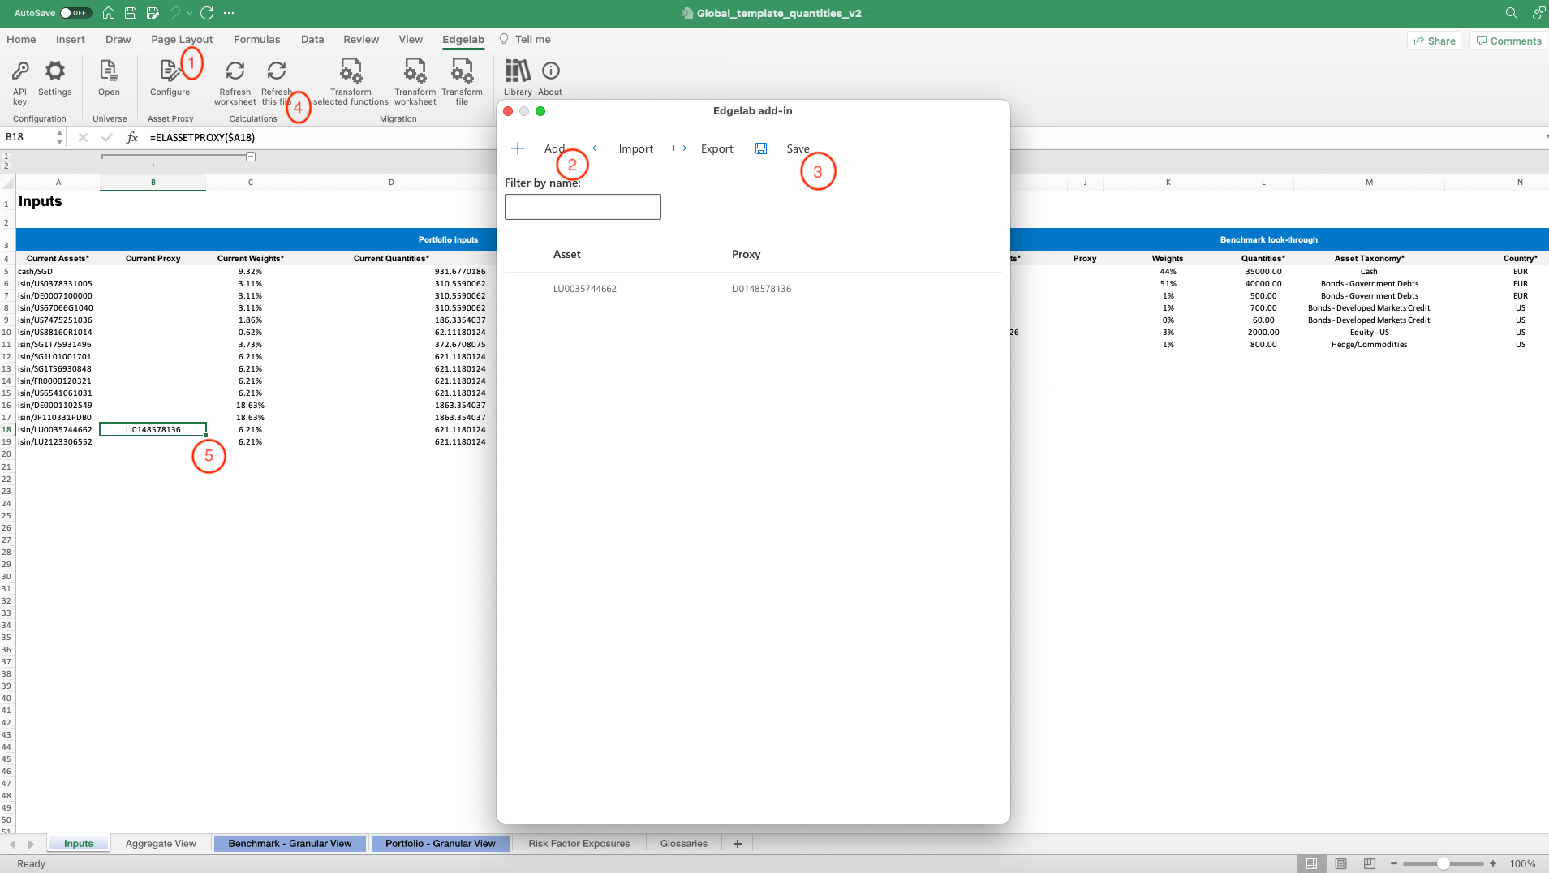Open the Comments pane button
Viewport: 1549px width, 873px height.
point(1509,41)
